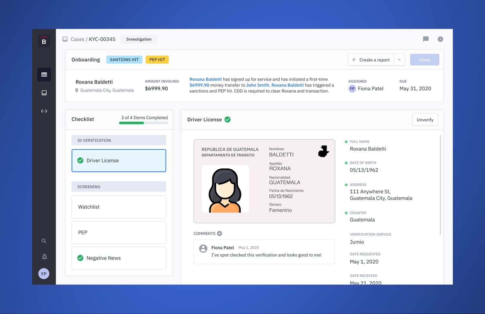Click Fiona Patel's comment avatar icon
The width and height of the screenshot is (485, 314).
coord(203,248)
